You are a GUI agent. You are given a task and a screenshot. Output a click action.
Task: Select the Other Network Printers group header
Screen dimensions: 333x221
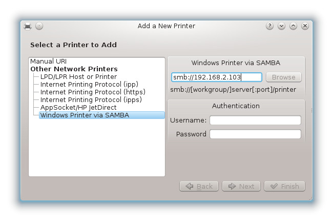pos(74,69)
